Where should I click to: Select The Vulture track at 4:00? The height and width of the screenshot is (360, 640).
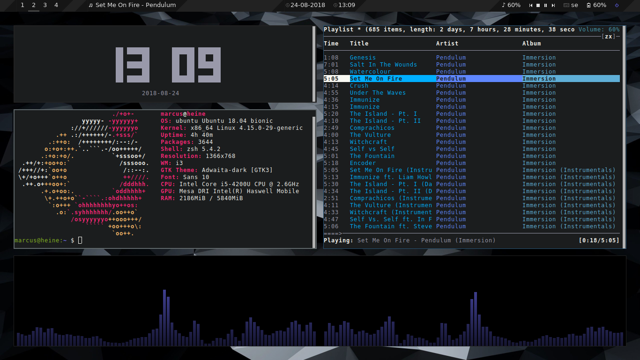pos(471,135)
